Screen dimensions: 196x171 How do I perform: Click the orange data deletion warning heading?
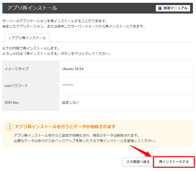coord(65,127)
